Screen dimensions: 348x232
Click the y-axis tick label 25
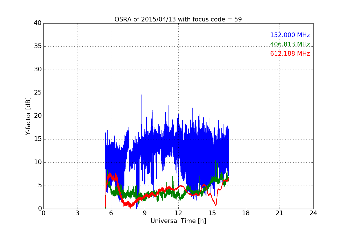pos(38,93)
